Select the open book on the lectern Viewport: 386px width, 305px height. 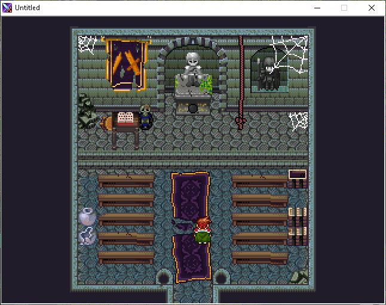coord(125,118)
